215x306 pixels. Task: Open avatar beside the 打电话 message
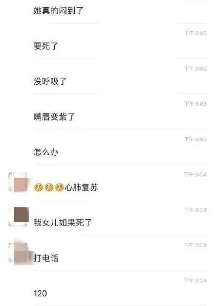click(19, 253)
